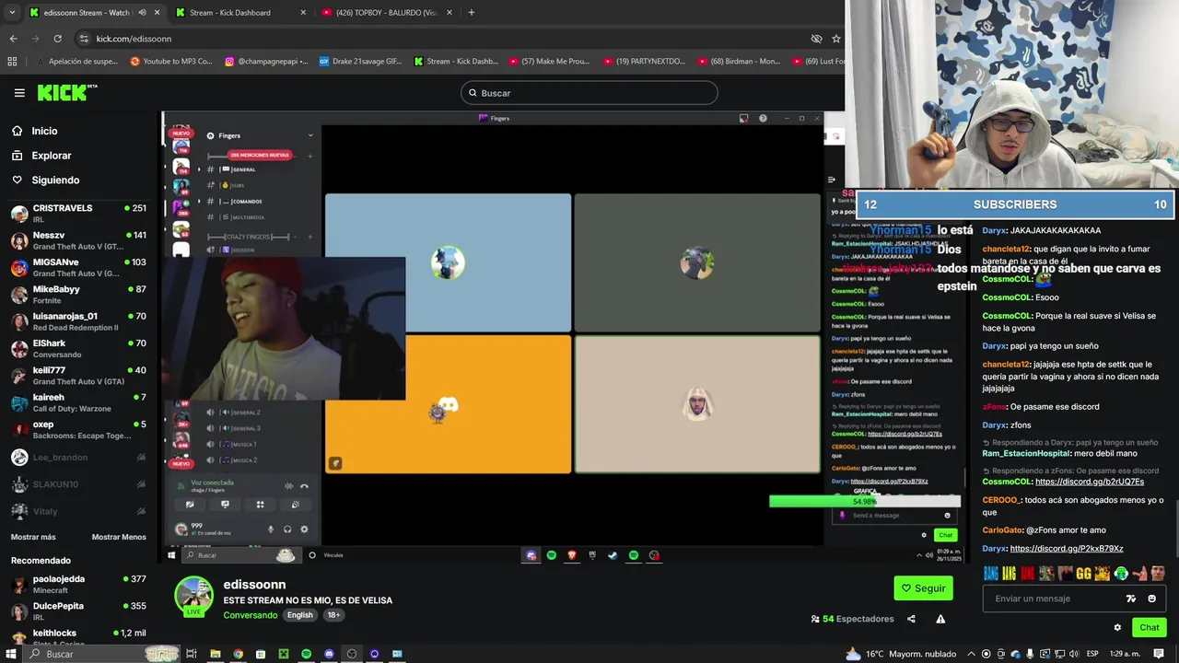Mute the edissoonn Stream tab audio

pos(142,13)
